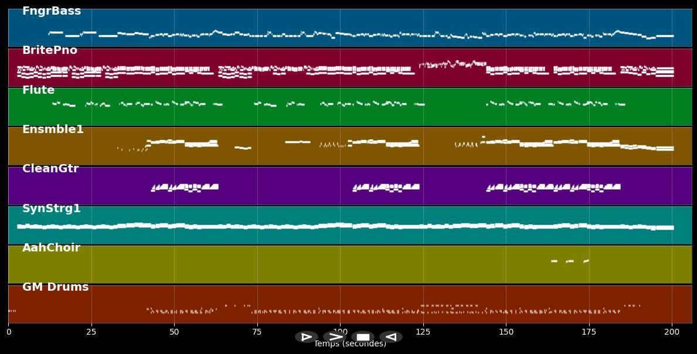Select the FngrBass track label

point(52,11)
